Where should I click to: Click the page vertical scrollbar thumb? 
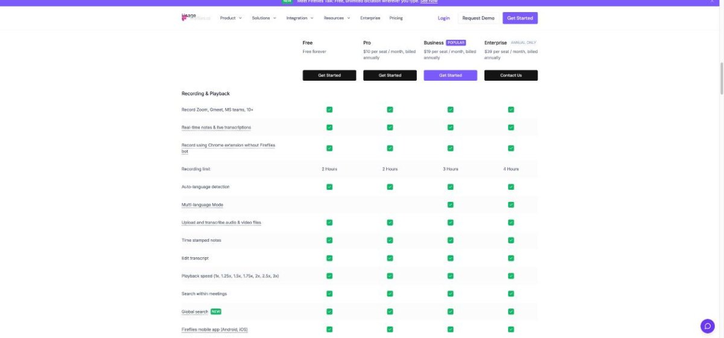coord(721,78)
